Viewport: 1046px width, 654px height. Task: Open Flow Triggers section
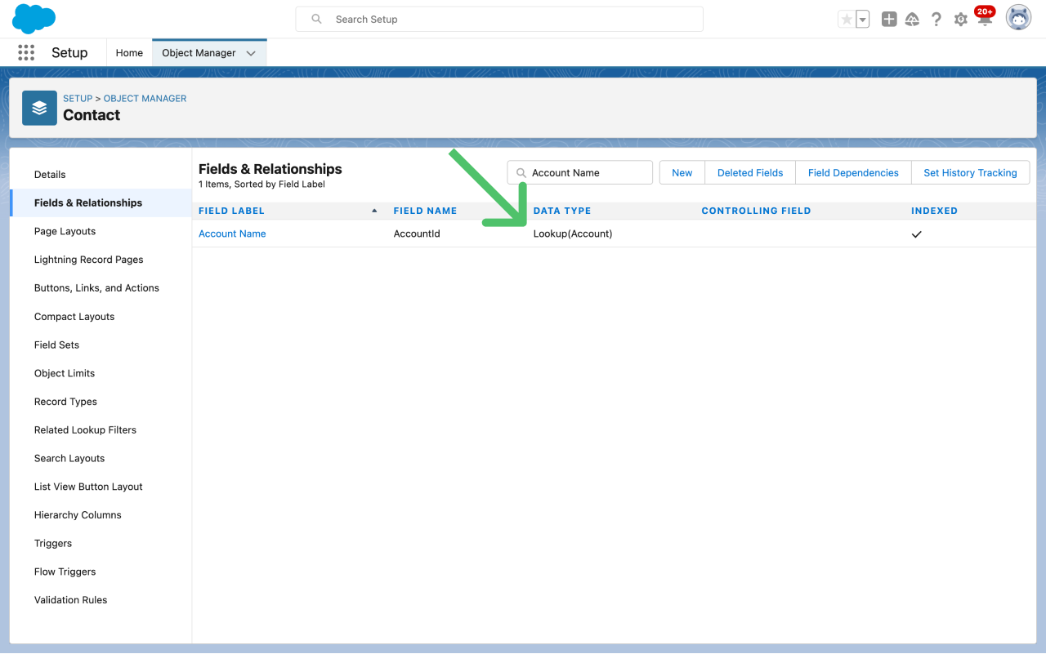coord(65,572)
